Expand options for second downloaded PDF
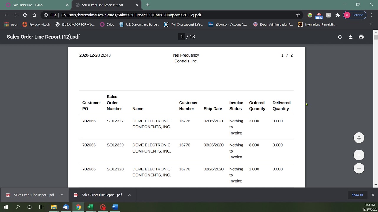Screen dimensions: 378x212 click(129, 195)
